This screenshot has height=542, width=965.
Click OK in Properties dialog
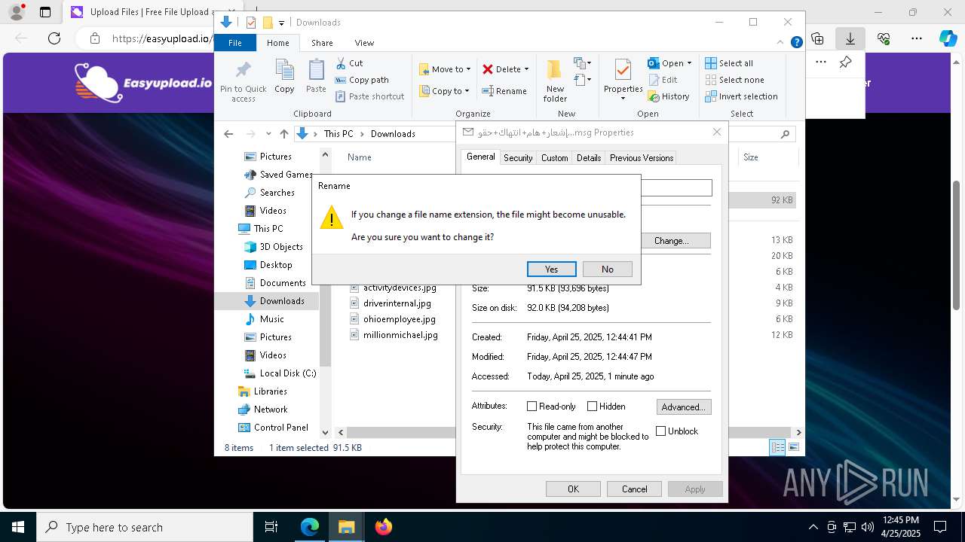(573, 489)
